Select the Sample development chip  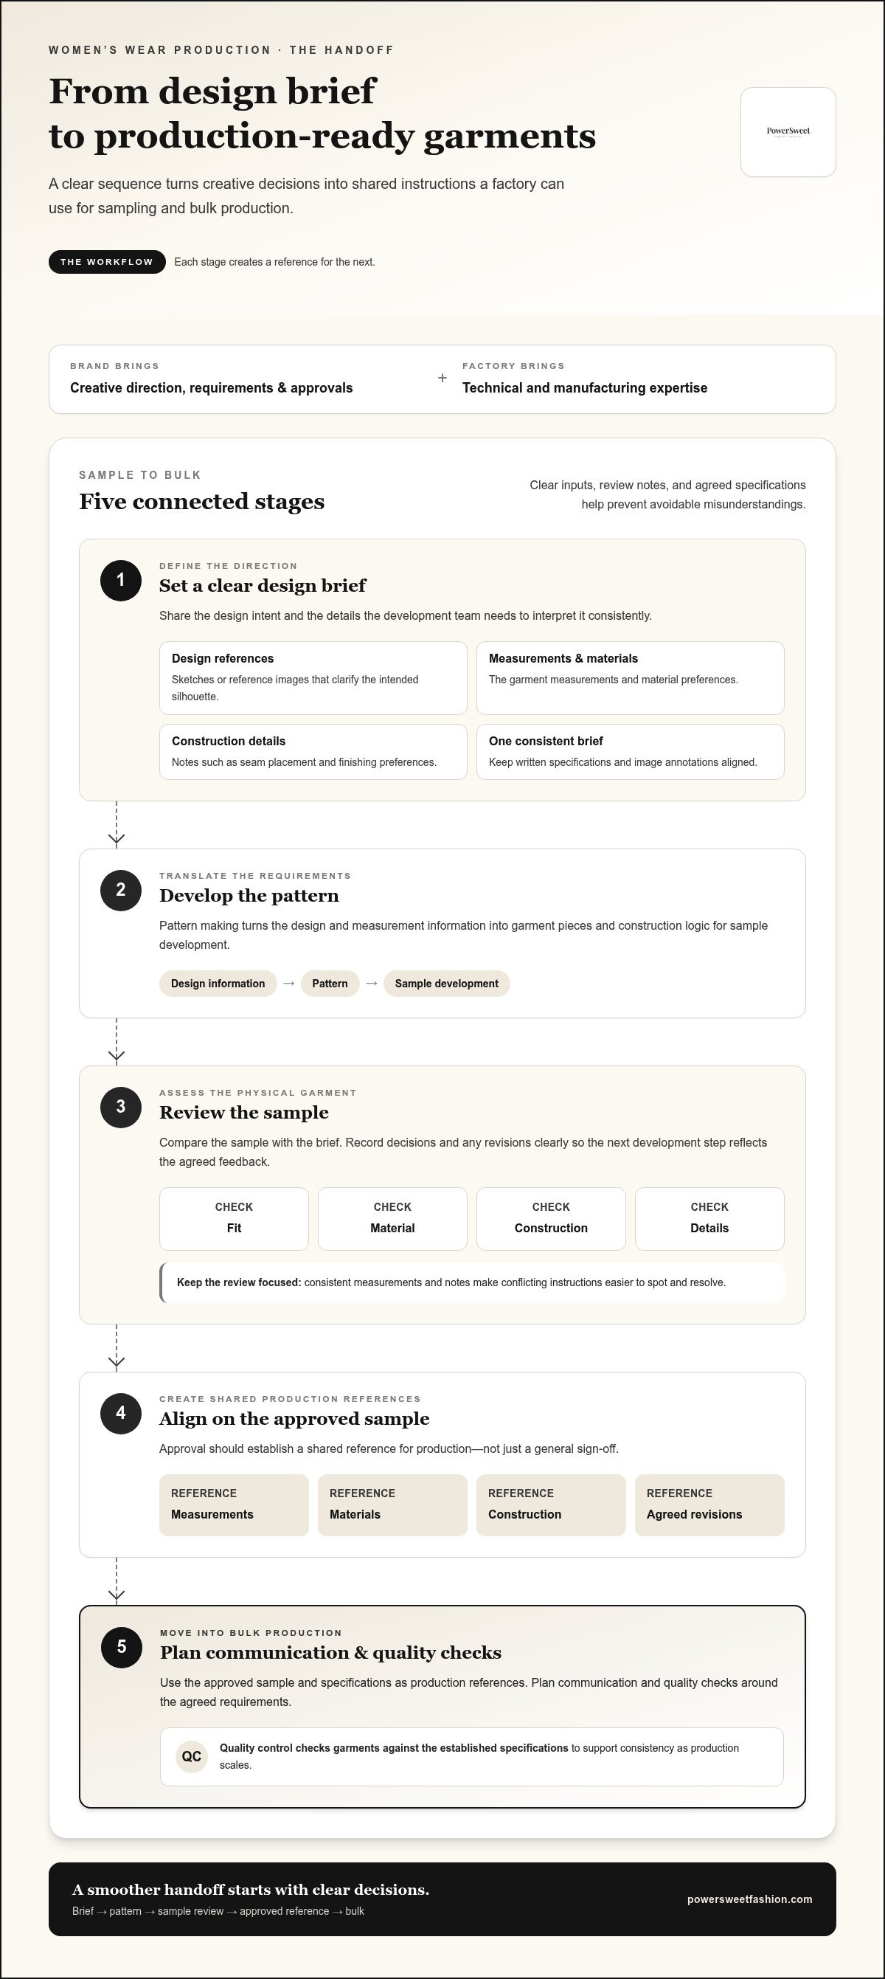pyautogui.click(x=447, y=984)
